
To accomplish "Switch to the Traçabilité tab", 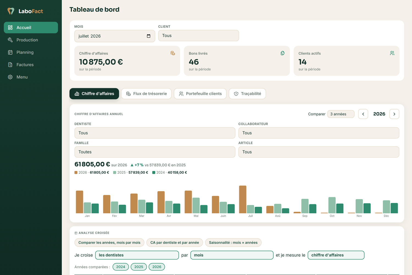I will pos(247,94).
